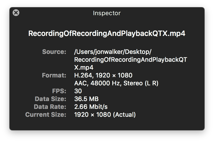Click the Inspector window title
Image resolution: width=214 pixels, height=142 pixels.
pos(107,13)
